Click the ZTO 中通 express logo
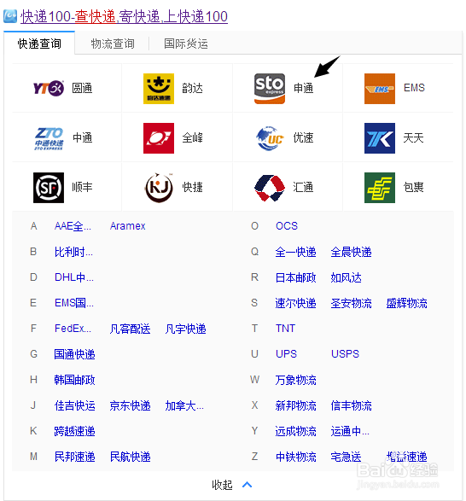Viewport: 466px width, 501px height. click(x=49, y=138)
